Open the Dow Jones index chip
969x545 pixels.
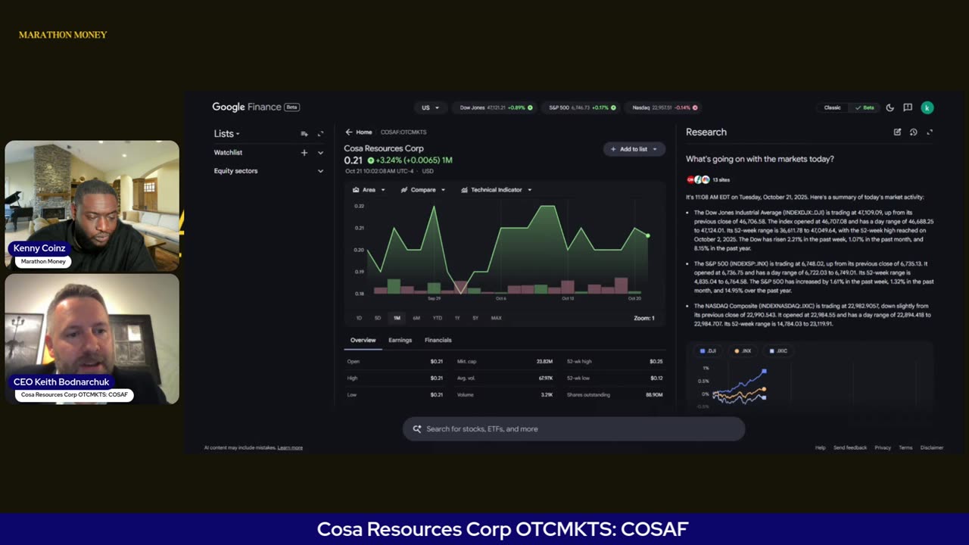(x=496, y=107)
